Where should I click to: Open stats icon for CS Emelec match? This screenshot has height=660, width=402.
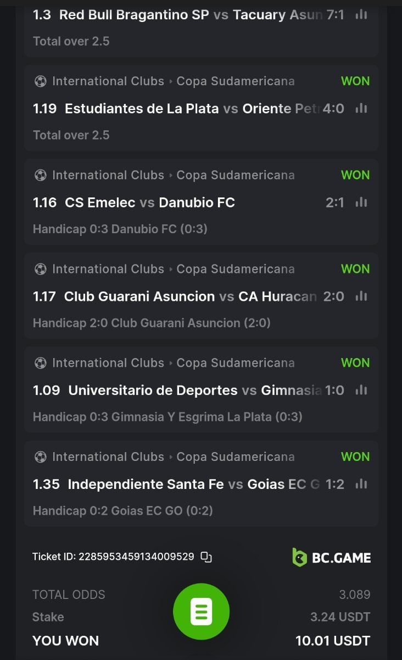click(361, 202)
